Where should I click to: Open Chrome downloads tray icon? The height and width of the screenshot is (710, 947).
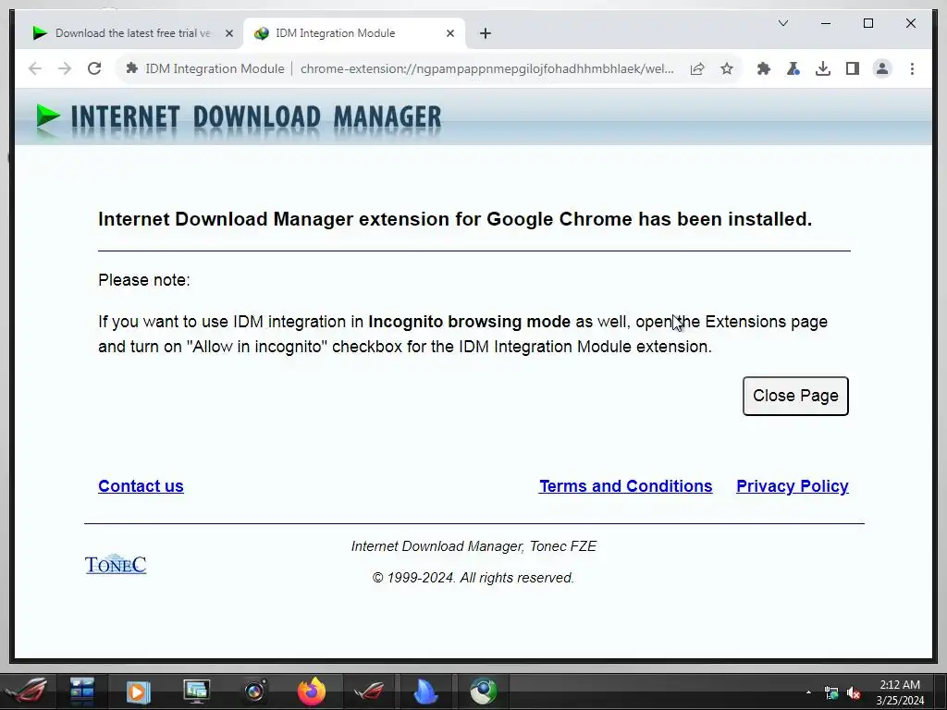822,68
